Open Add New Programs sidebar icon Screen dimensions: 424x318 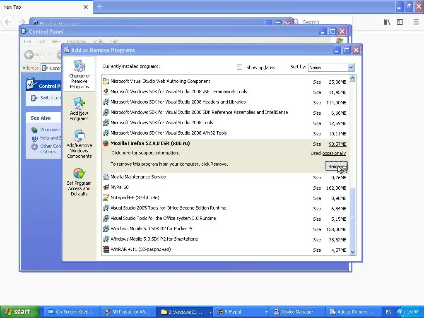pos(79,103)
